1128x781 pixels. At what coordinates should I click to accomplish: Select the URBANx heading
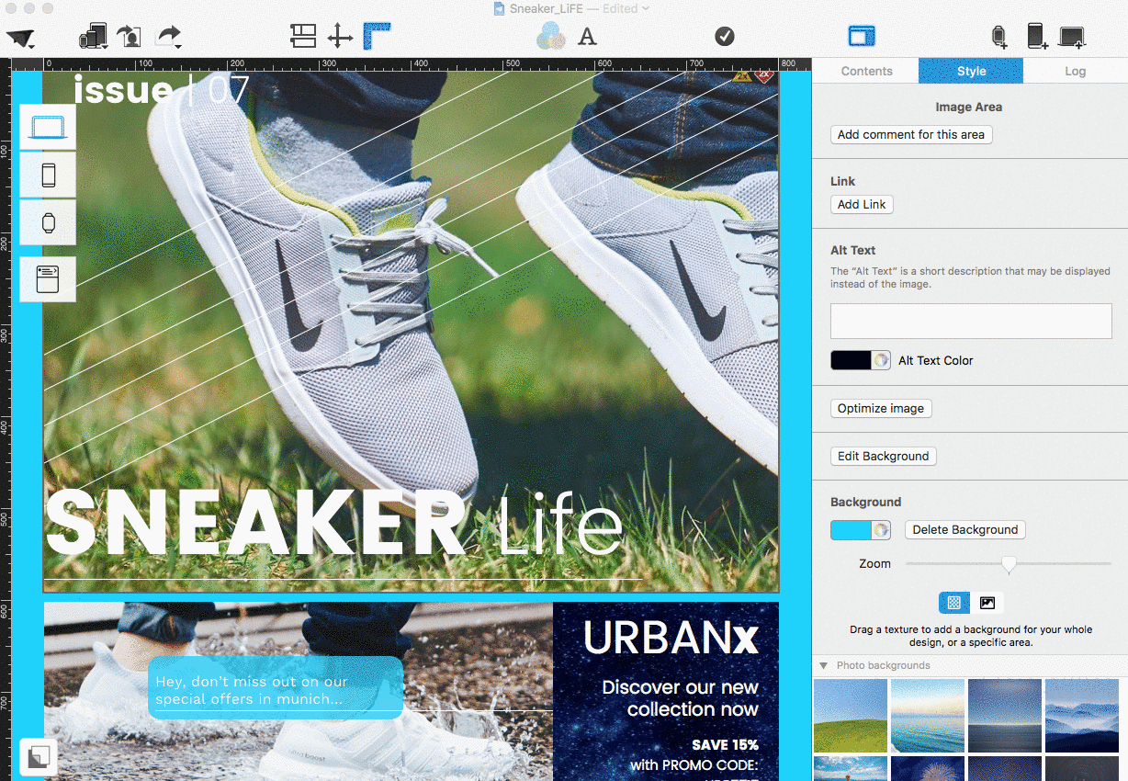(671, 638)
